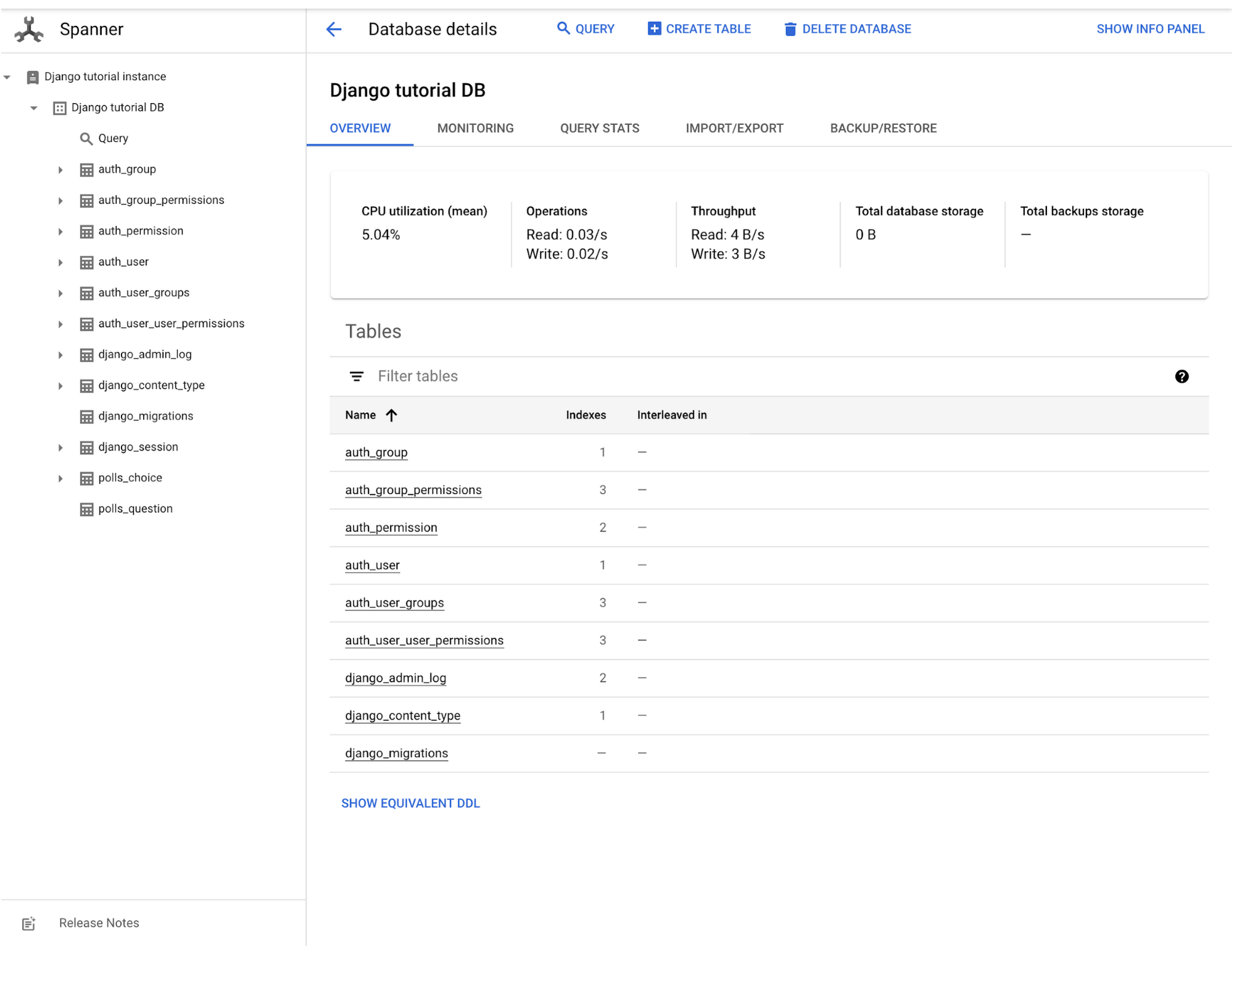Click table icon beside auth_group_permissions in sidebar
Image resolution: width=1234 pixels, height=988 pixels.
click(x=87, y=201)
